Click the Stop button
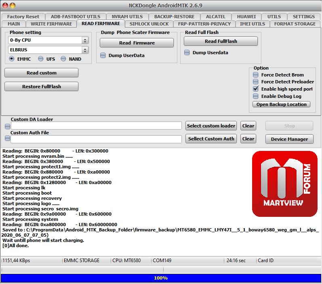The image size is (322, 284). click(x=289, y=126)
